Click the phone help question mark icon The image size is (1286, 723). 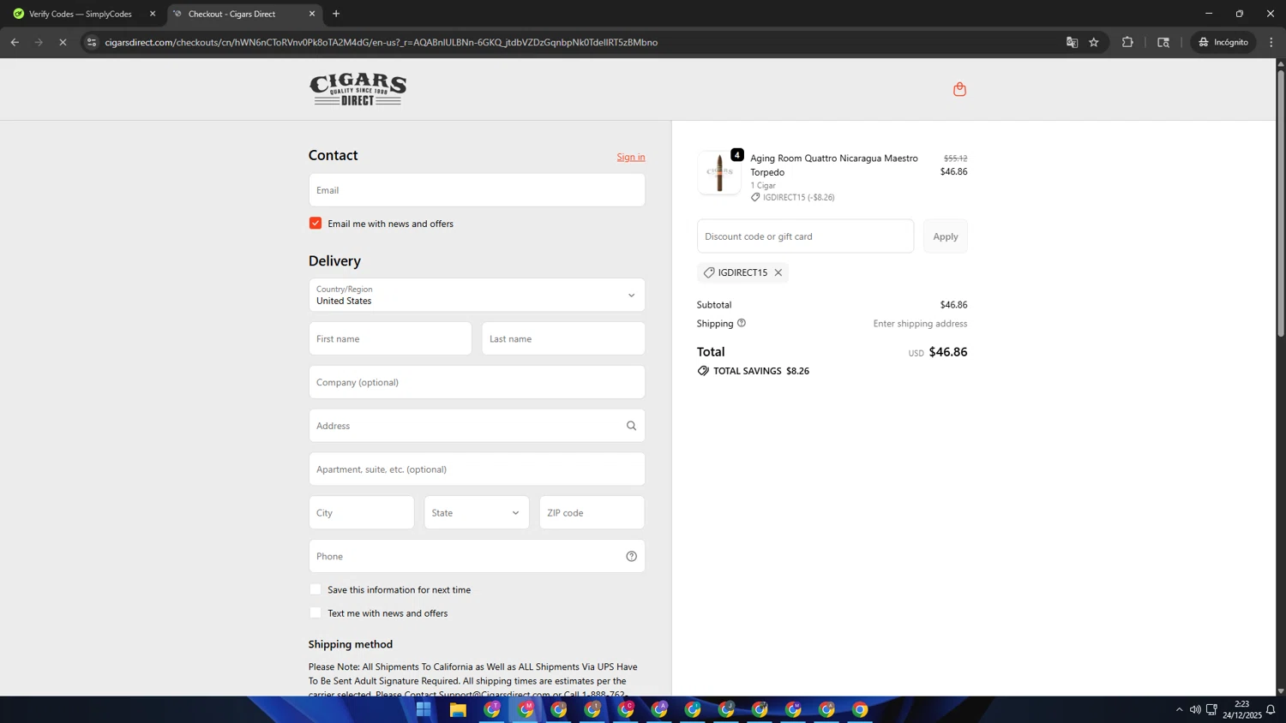click(631, 556)
